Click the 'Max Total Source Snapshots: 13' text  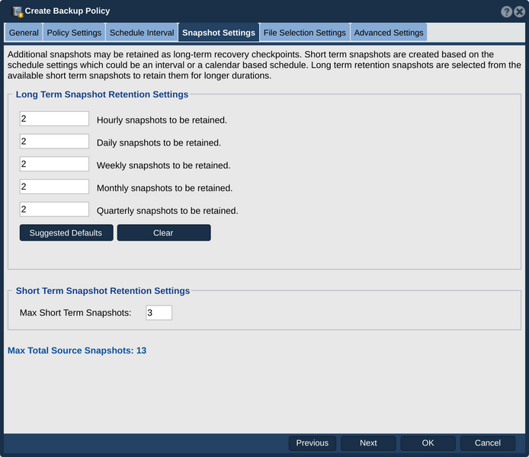click(x=77, y=351)
